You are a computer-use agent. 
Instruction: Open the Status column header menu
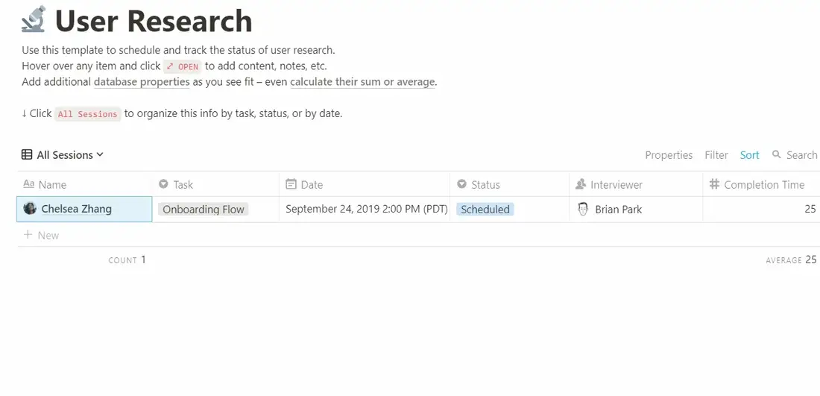(x=509, y=184)
